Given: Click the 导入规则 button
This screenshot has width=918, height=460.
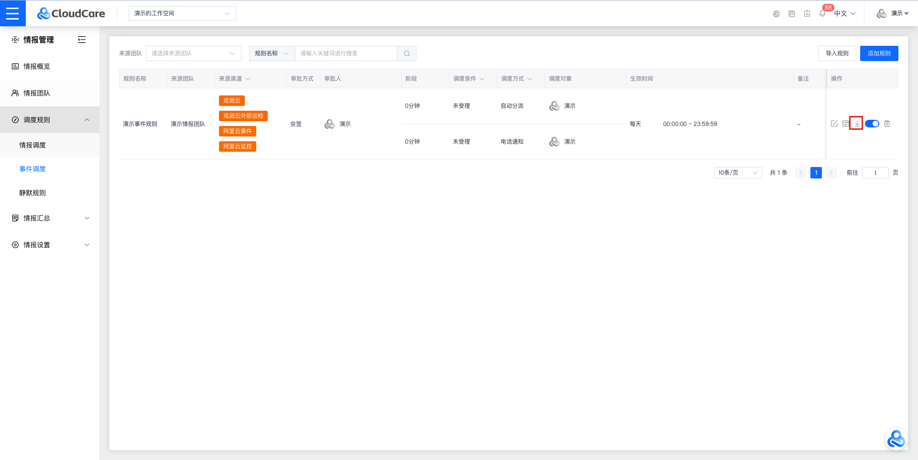Looking at the screenshot, I should (837, 53).
